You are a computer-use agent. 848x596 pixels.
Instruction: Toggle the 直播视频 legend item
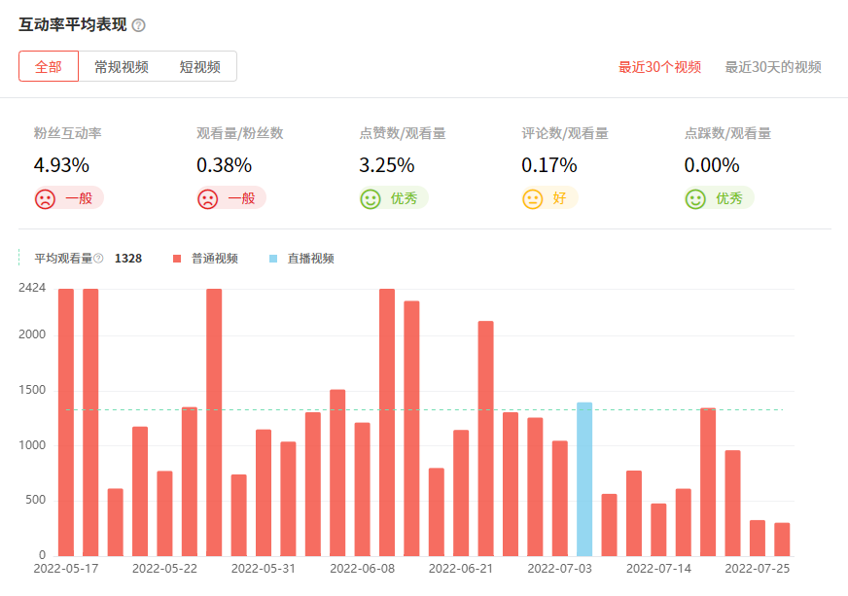click(311, 258)
